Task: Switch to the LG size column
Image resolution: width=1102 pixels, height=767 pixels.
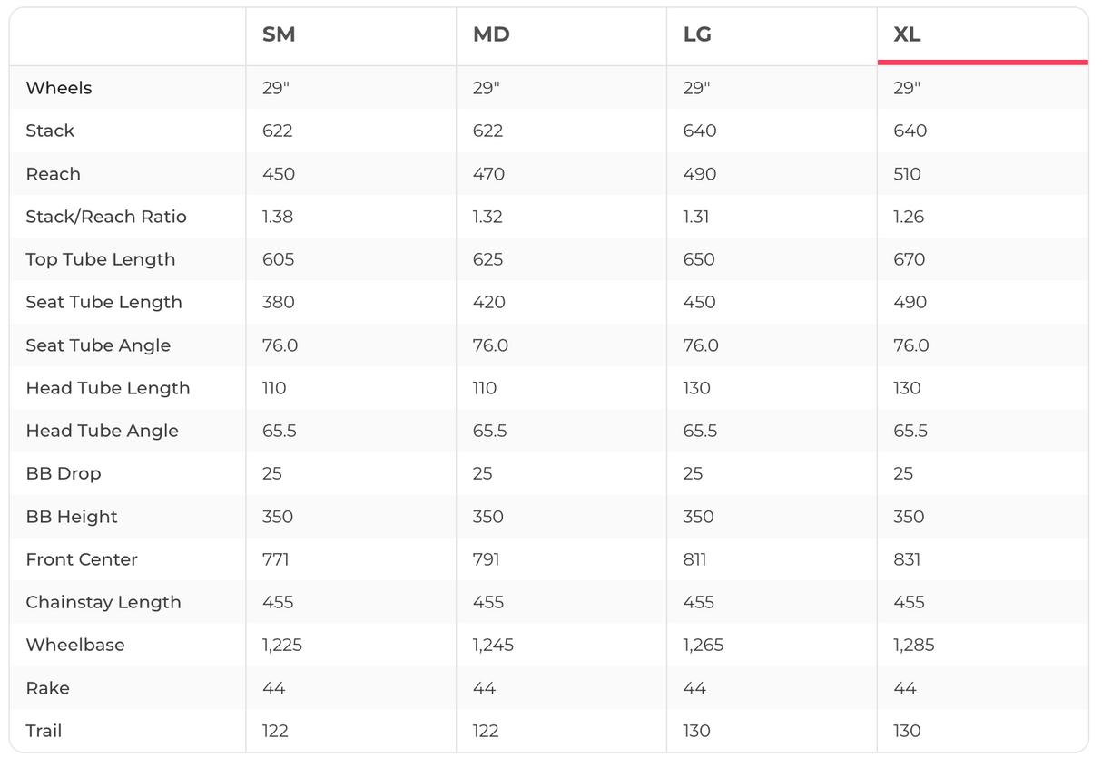Action: coord(697,35)
